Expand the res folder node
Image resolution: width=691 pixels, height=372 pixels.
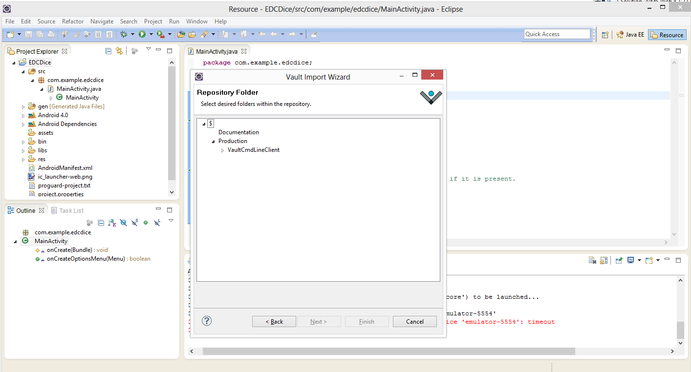tap(23, 159)
